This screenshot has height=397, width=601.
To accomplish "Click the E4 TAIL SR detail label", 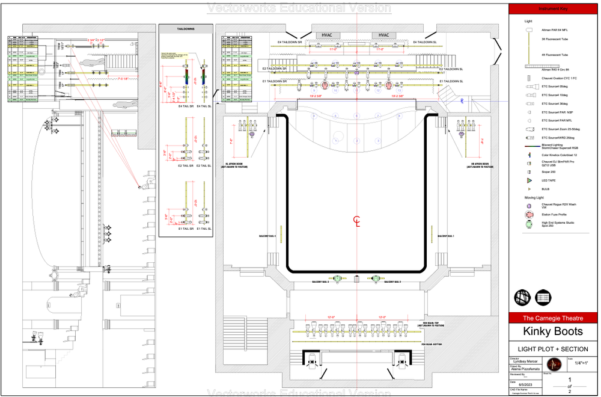I will pos(186,106).
